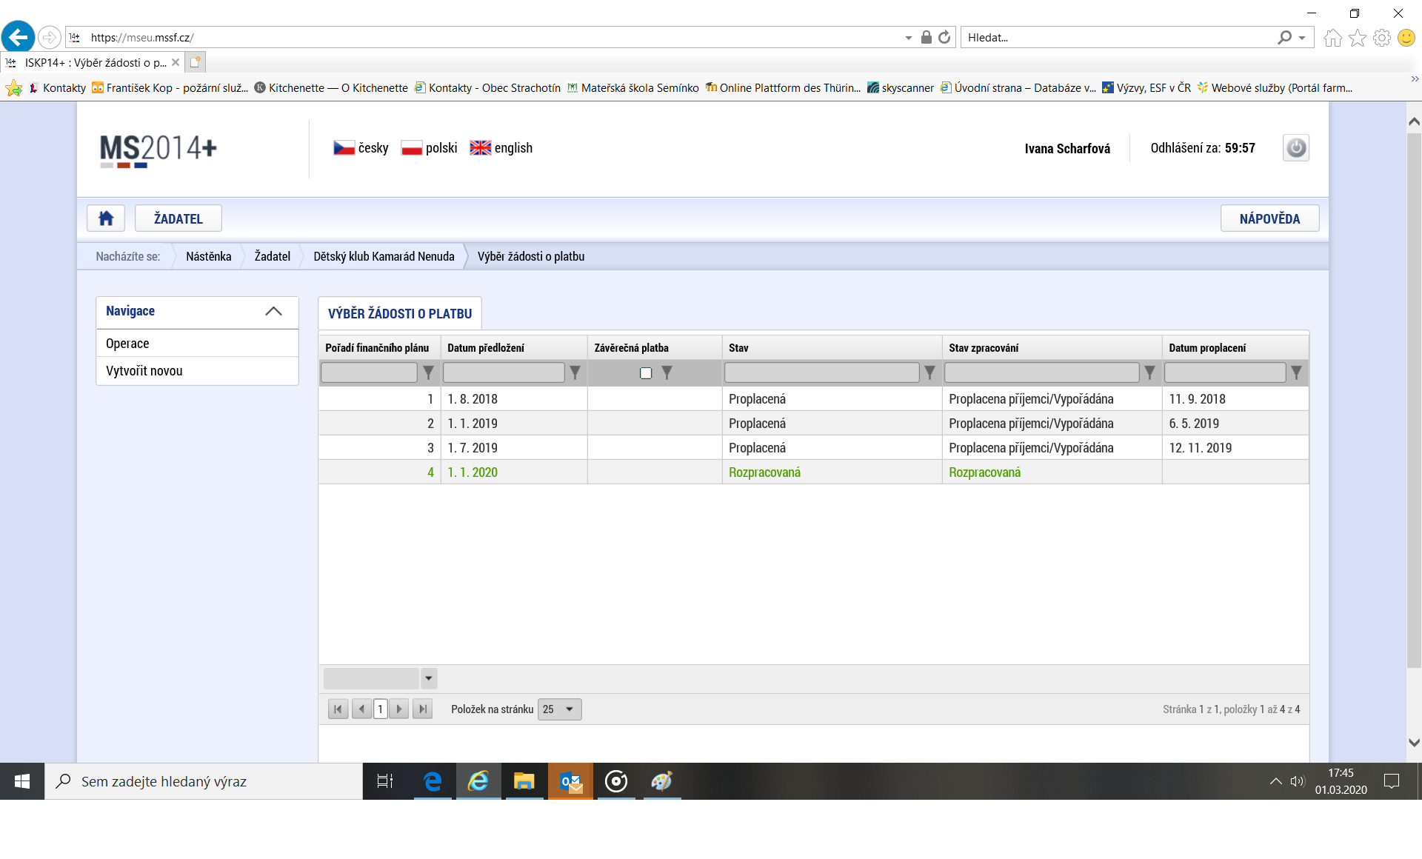Click the logout power icon
Image resolution: width=1422 pixels, height=859 pixels.
tap(1295, 148)
